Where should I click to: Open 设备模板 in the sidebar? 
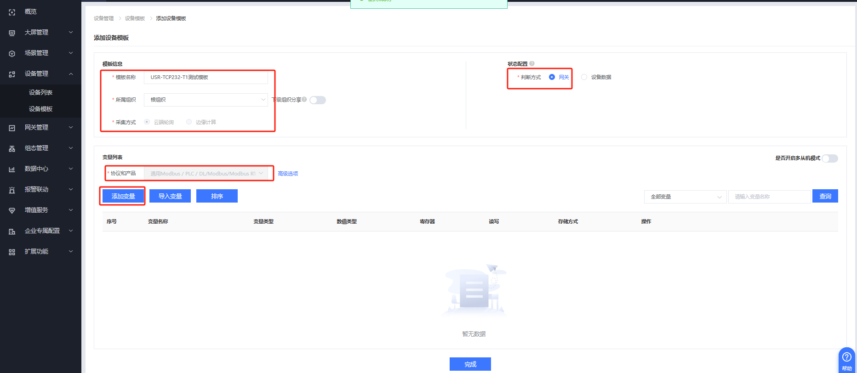[x=40, y=109]
